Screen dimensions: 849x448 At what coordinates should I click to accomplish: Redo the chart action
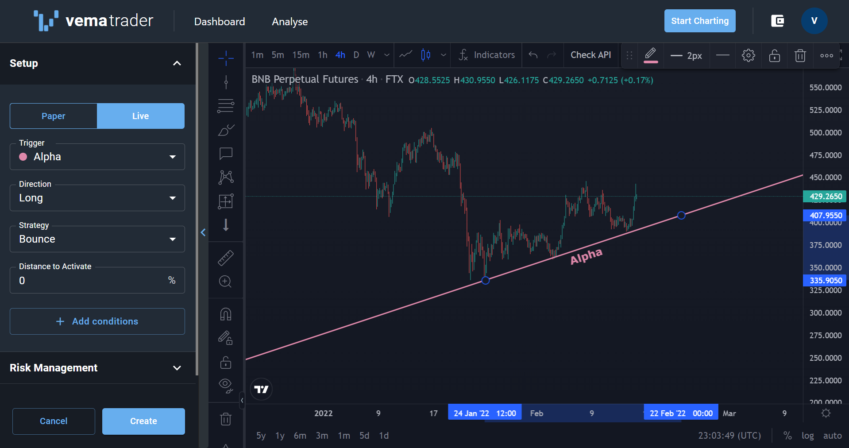(552, 55)
